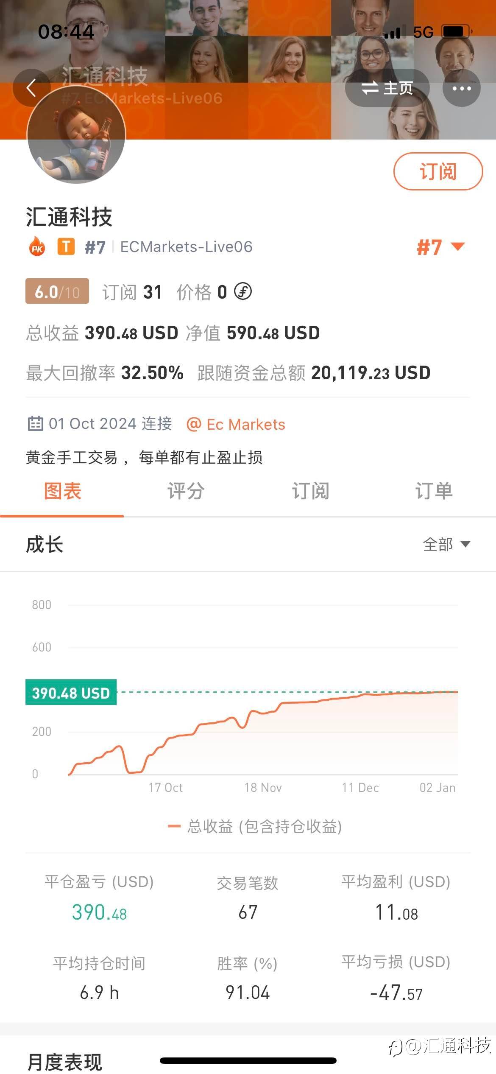Image resolution: width=496 pixels, height=1074 pixels.
Task: Tap the 胜率 91.04 statistic
Action: [248, 993]
